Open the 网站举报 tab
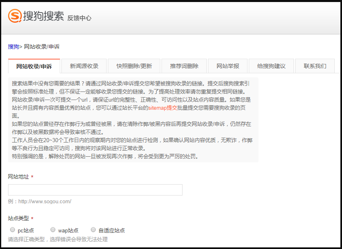 point(228,66)
